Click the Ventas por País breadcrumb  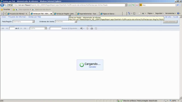(34, 17)
